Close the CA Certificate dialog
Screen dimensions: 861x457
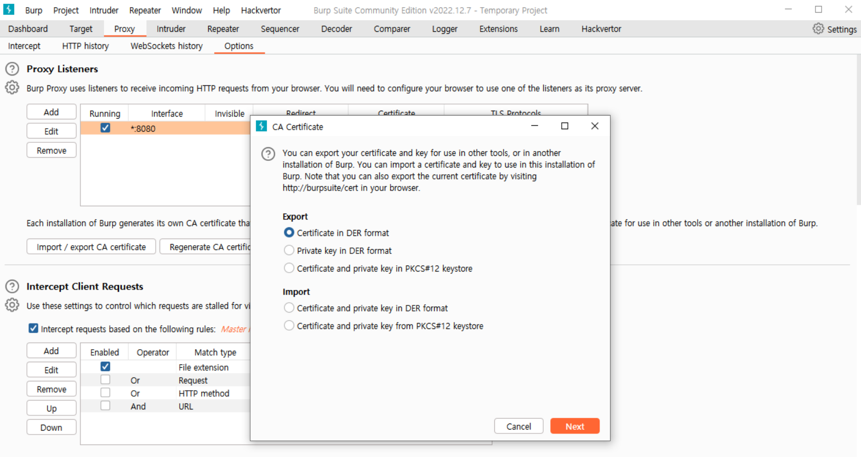[595, 126]
